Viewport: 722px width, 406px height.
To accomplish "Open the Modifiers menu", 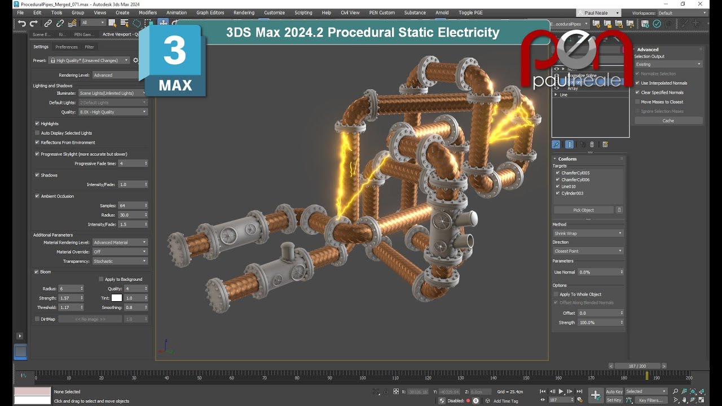I will (148, 12).
